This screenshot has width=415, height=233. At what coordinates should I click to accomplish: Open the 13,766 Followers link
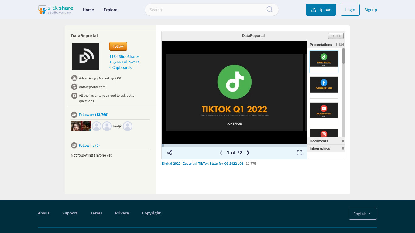point(124,62)
